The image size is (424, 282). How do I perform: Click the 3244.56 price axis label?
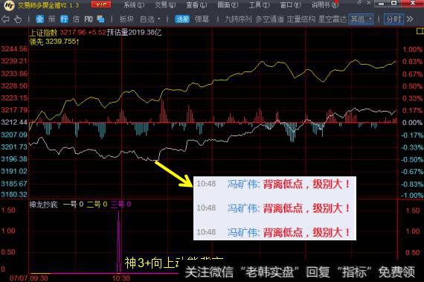tap(14, 49)
